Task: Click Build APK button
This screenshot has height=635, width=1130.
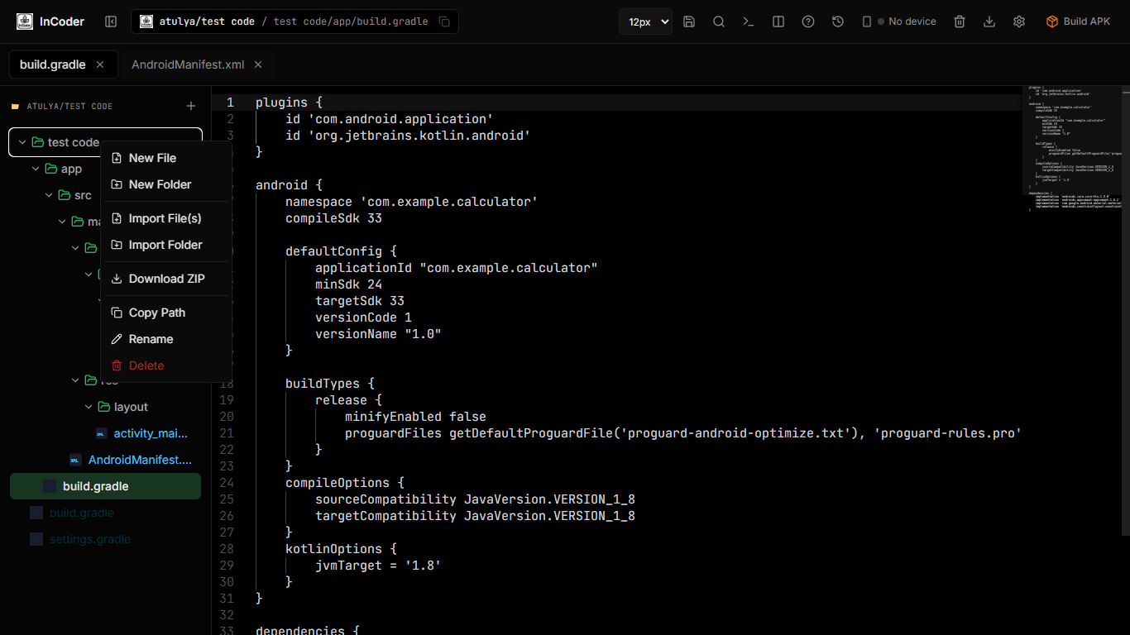Action: tap(1079, 21)
